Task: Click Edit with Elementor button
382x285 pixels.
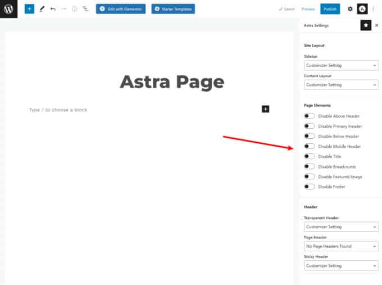Action: pos(121,9)
